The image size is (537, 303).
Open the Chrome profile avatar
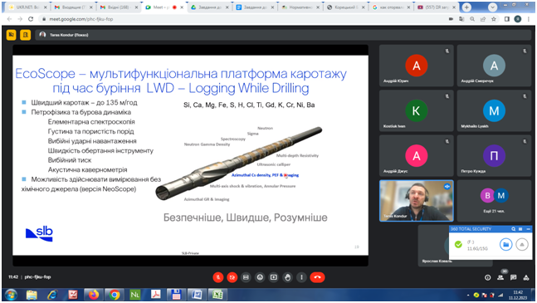pyautogui.click(x=518, y=19)
